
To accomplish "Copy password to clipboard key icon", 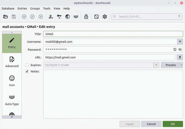I will point(59,17).
